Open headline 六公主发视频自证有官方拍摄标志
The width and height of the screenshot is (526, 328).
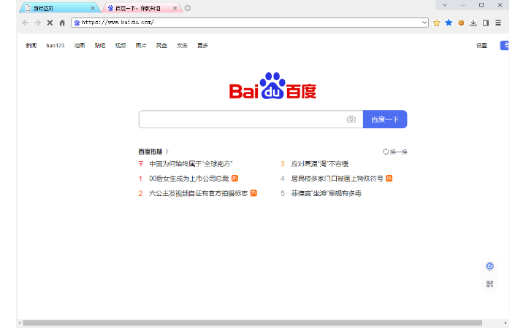(198, 193)
